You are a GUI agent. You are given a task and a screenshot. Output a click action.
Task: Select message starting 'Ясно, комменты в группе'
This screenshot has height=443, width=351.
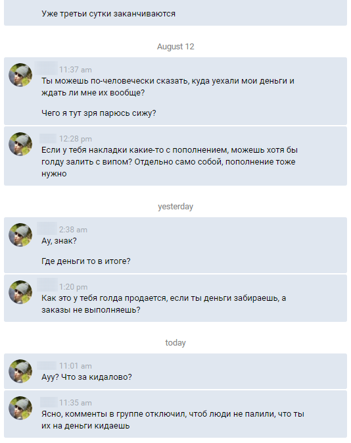(x=173, y=419)
